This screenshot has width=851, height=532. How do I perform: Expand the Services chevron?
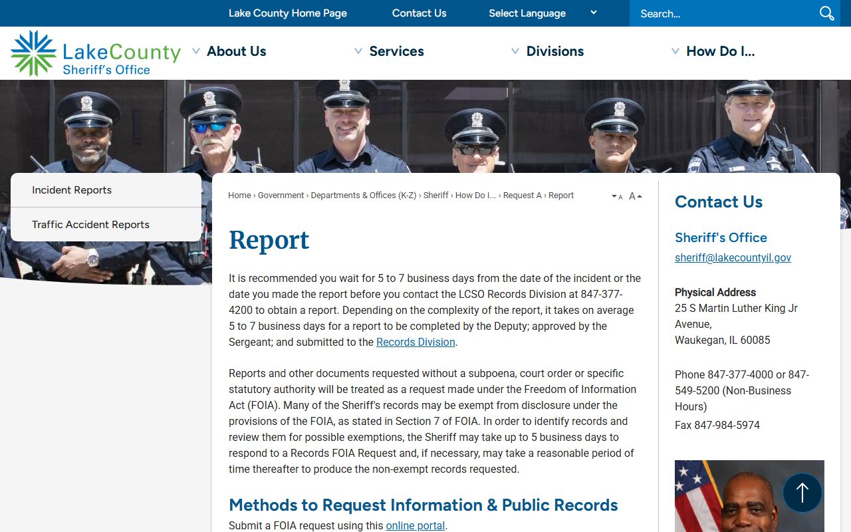(x=358, y=51)
